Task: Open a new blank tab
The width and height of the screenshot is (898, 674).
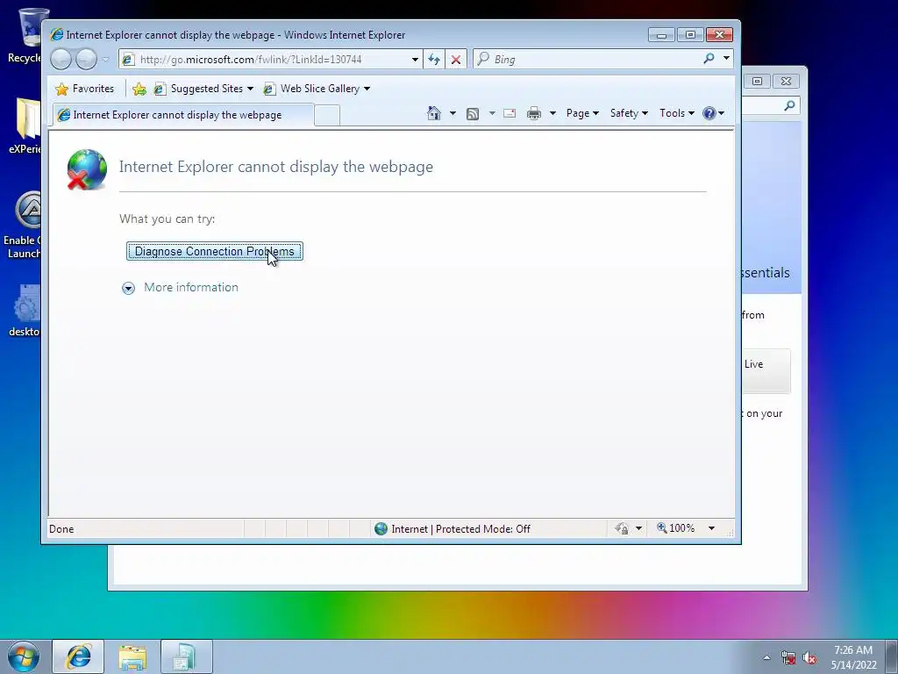Action: point(327,115)
